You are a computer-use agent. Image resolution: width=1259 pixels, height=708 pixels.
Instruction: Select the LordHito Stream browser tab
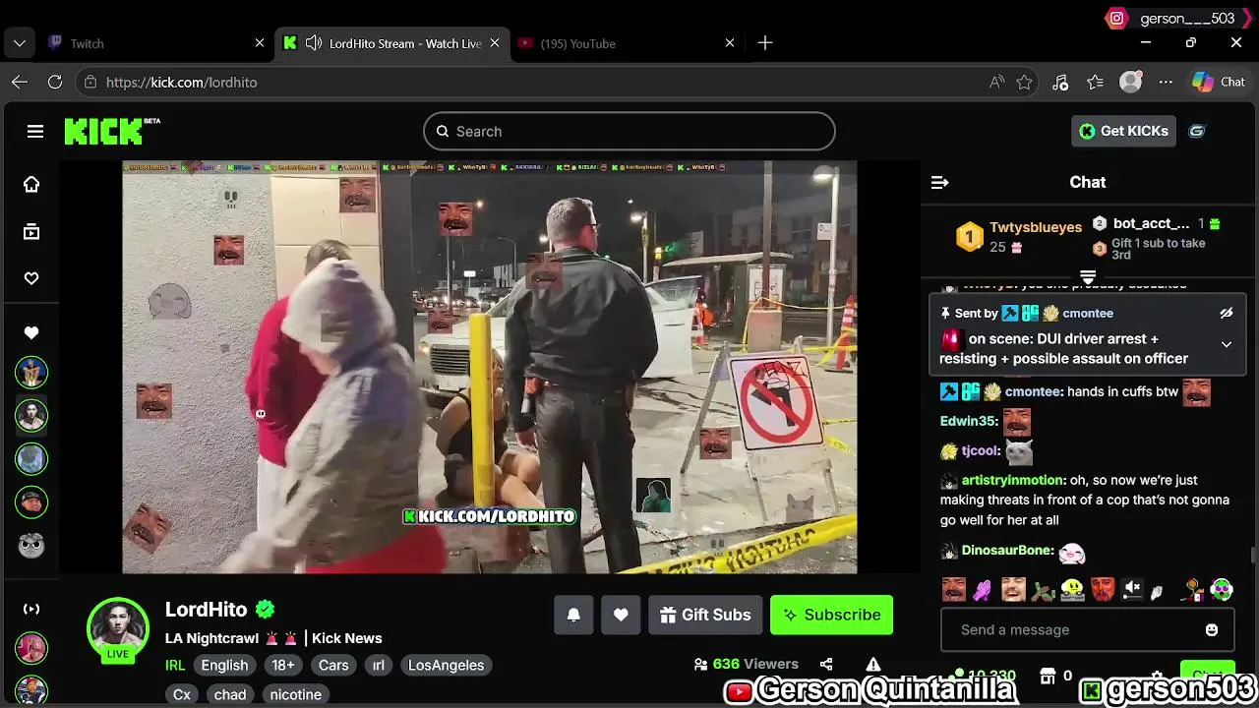391,43
